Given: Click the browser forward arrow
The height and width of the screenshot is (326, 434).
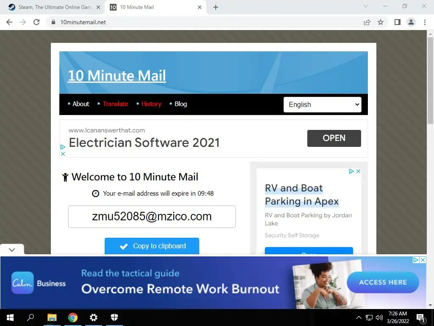Looking at the screenshot, I should tap(23, 22).
